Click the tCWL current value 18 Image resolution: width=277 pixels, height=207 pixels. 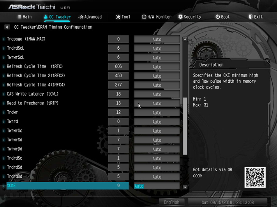pos(118,94)
